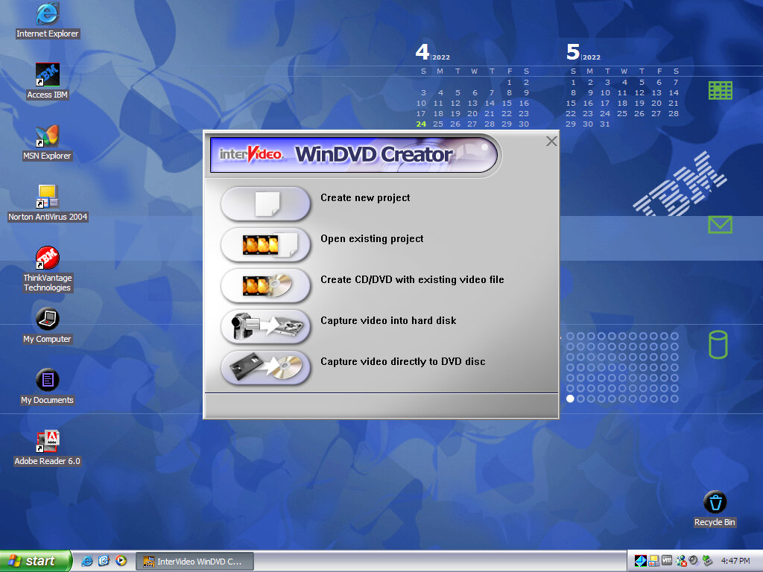Click the VHS tape to DVD capture icon
This screenshot has width=763, height=572.
pos(265,367)
